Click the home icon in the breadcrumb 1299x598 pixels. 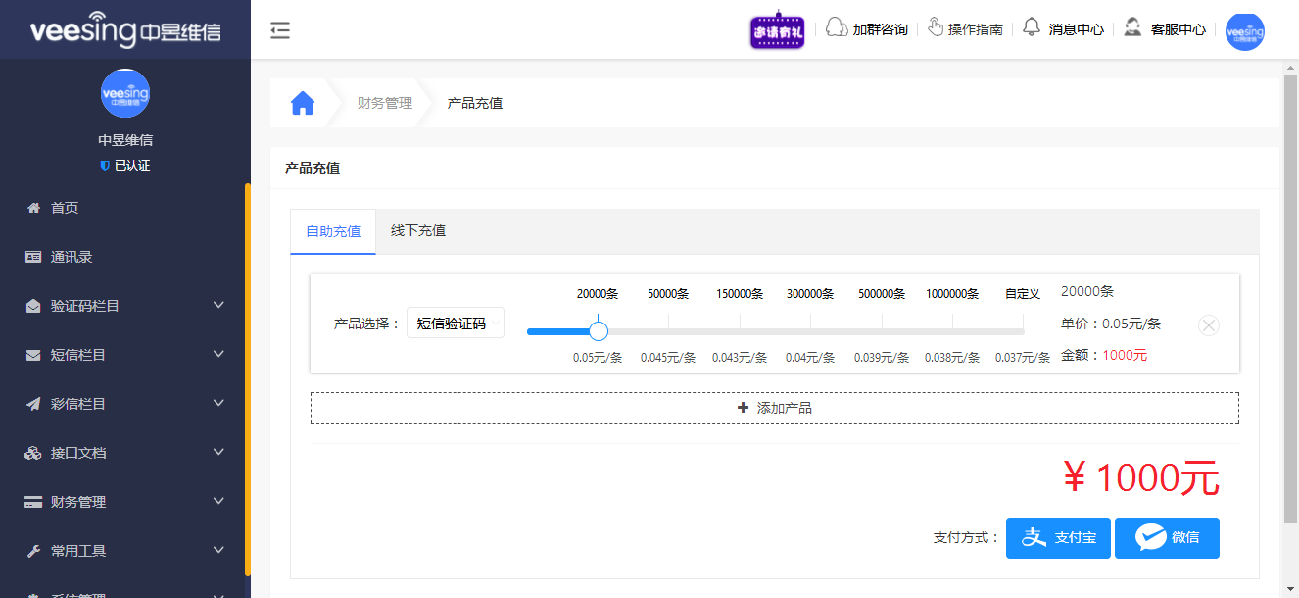click(303, 102)
